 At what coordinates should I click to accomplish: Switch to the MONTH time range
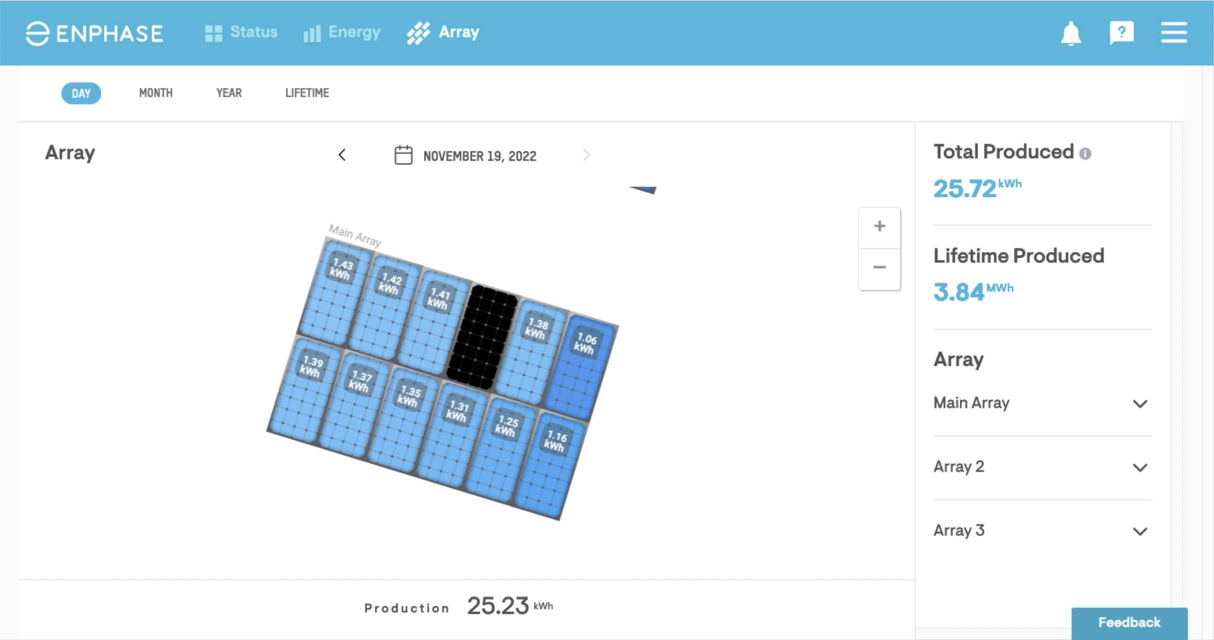tap(156, 93)
